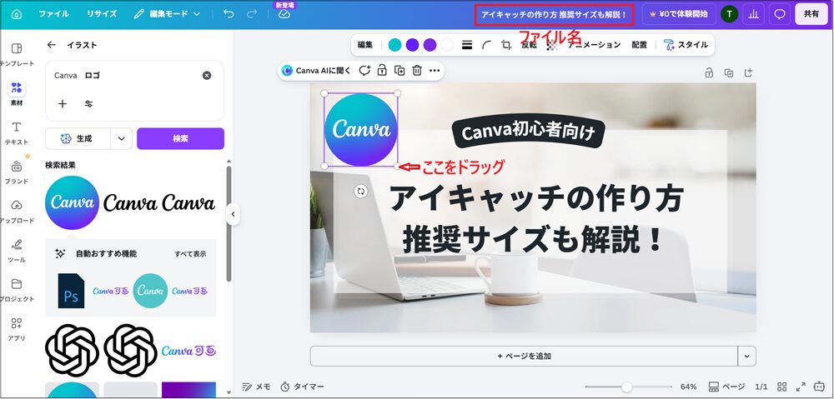Duplicate the page icon above canvas

click(x=729, y=72)
